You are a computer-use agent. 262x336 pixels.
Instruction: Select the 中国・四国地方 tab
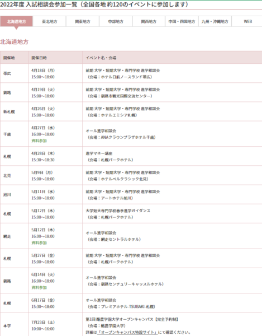pyautogui.click(x=182, y=21)
